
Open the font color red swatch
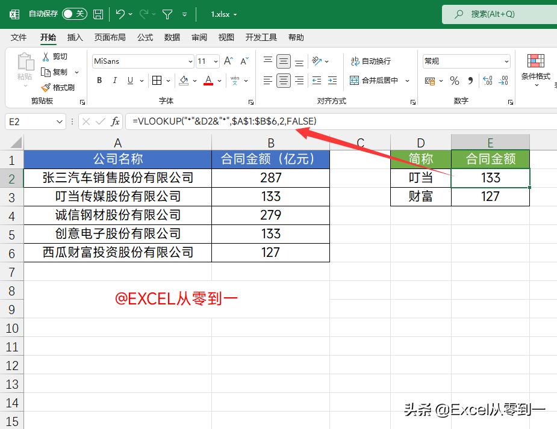coord(208,80)
